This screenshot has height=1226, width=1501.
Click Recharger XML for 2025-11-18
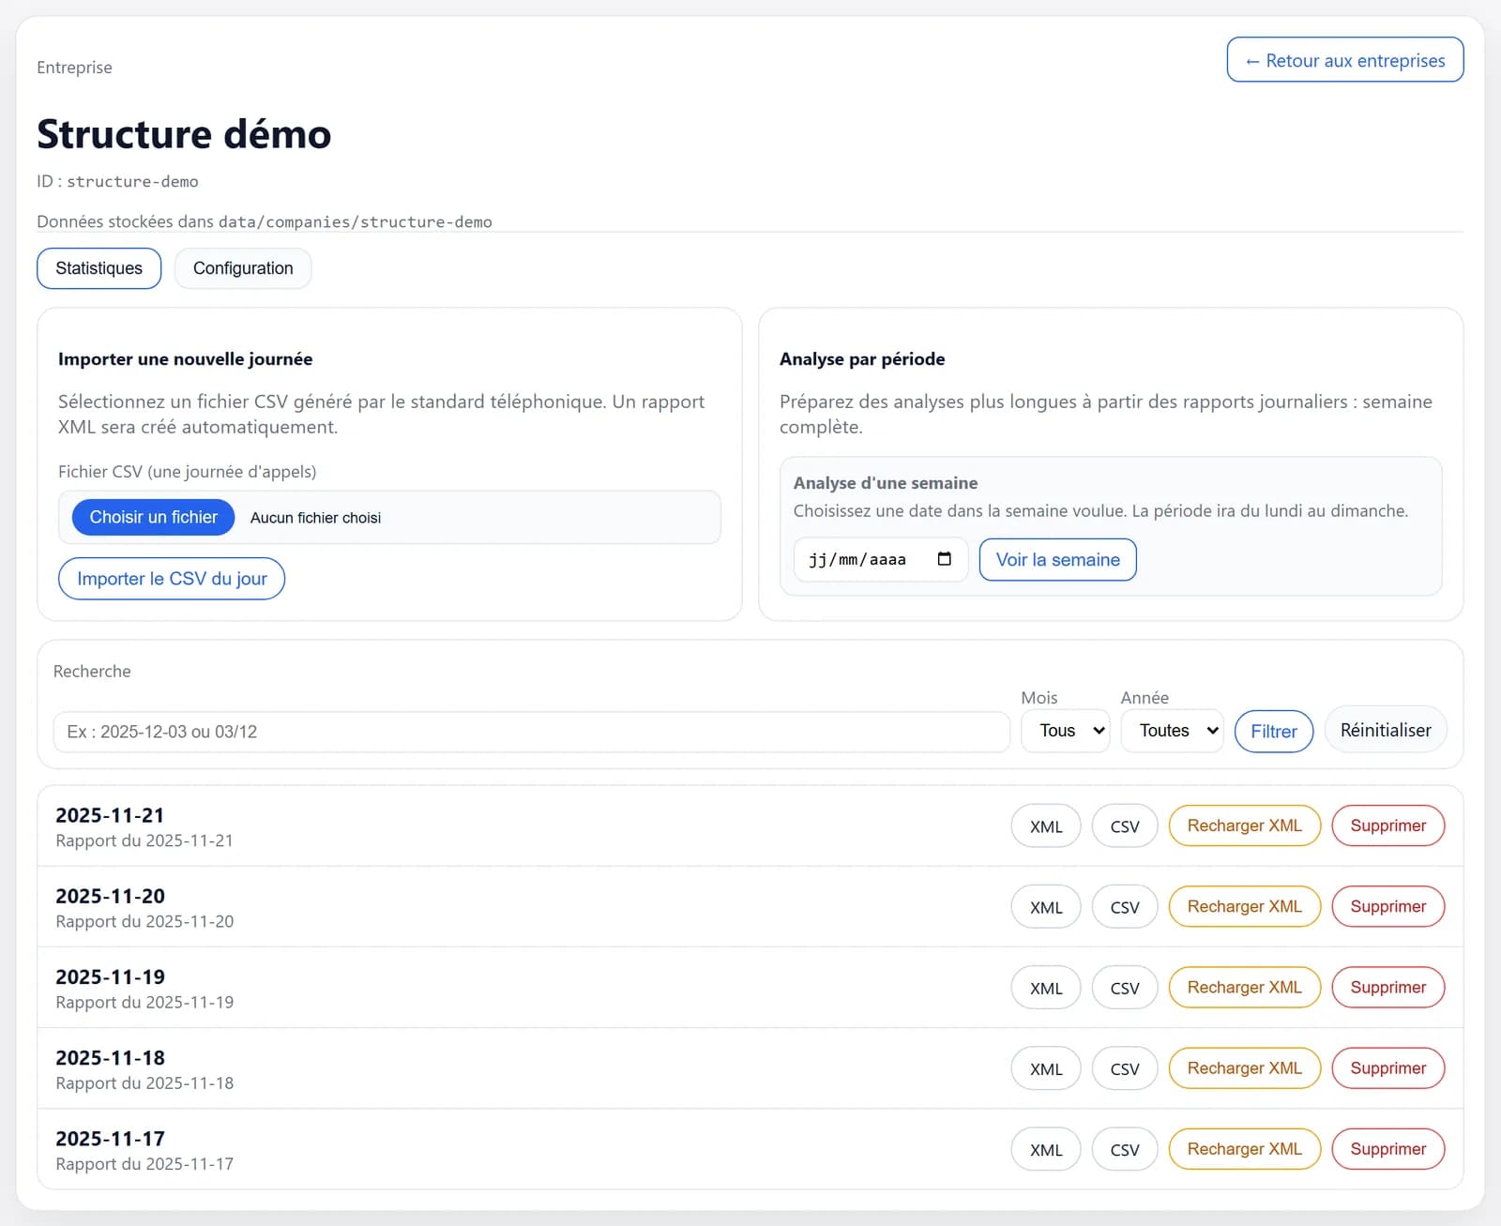click(x=1245, y=1067)
